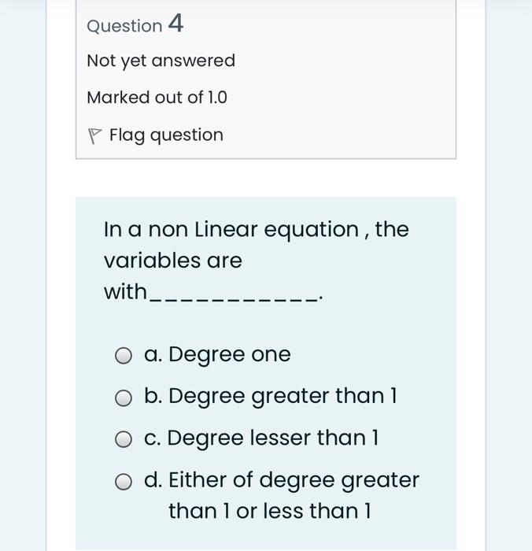The height and width of the screenshot is (551, 532).
Task: Pick radio button for option c
Action: pos(124,439)
